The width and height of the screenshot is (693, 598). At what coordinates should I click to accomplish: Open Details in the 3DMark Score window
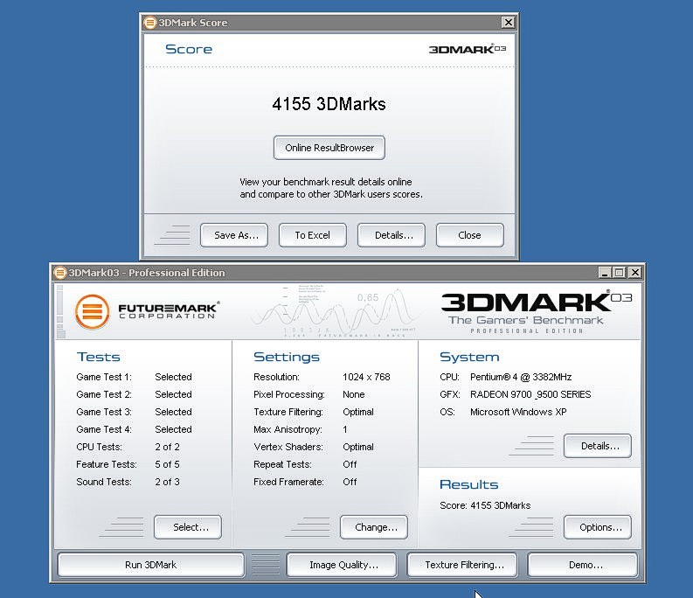coord(392,235)
